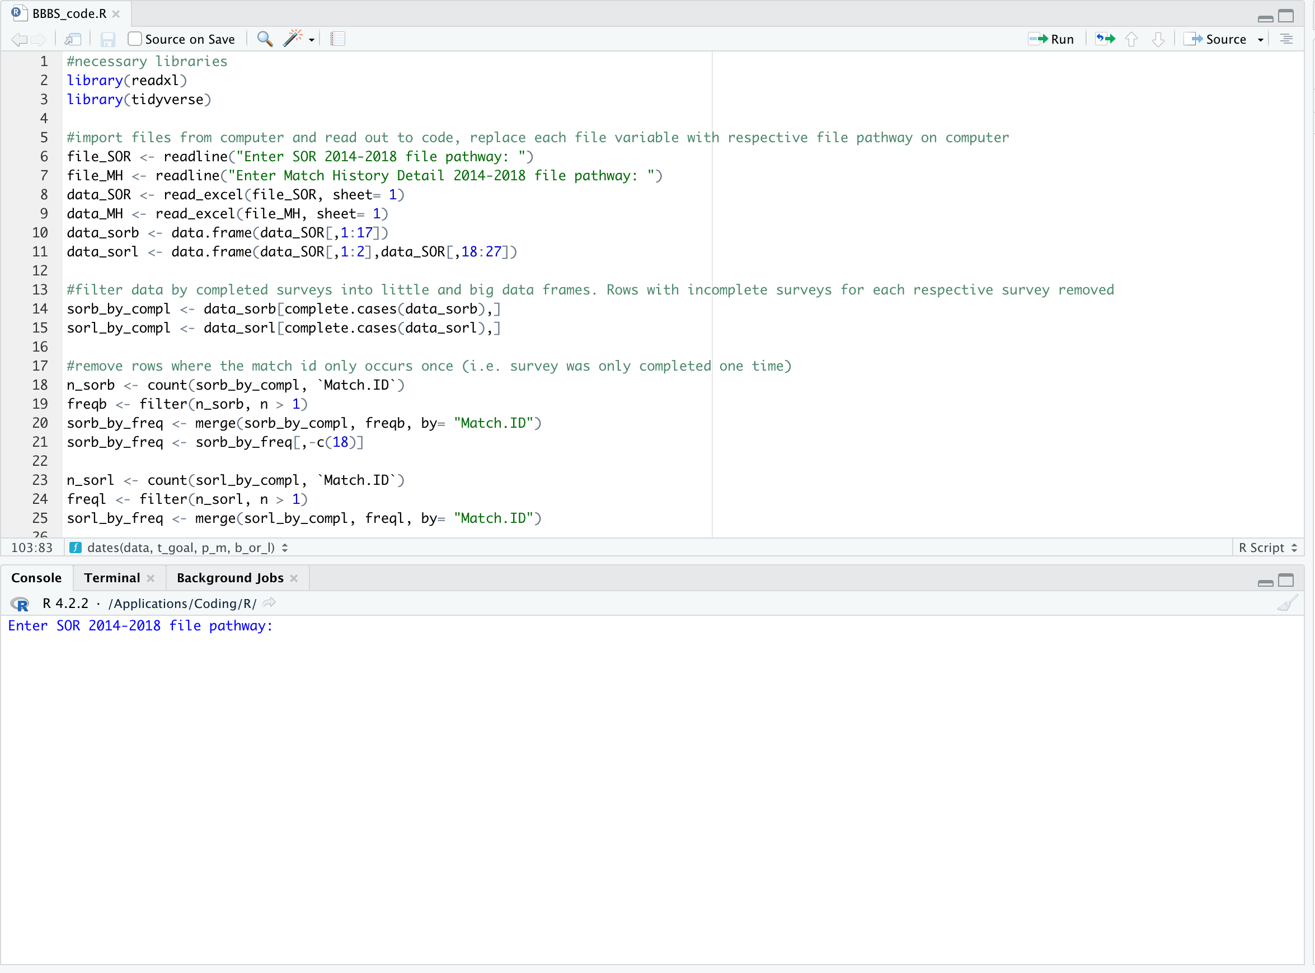Go to previous section up arrow
This screenshot has height=973, width=1315.
pos(1131,39)
